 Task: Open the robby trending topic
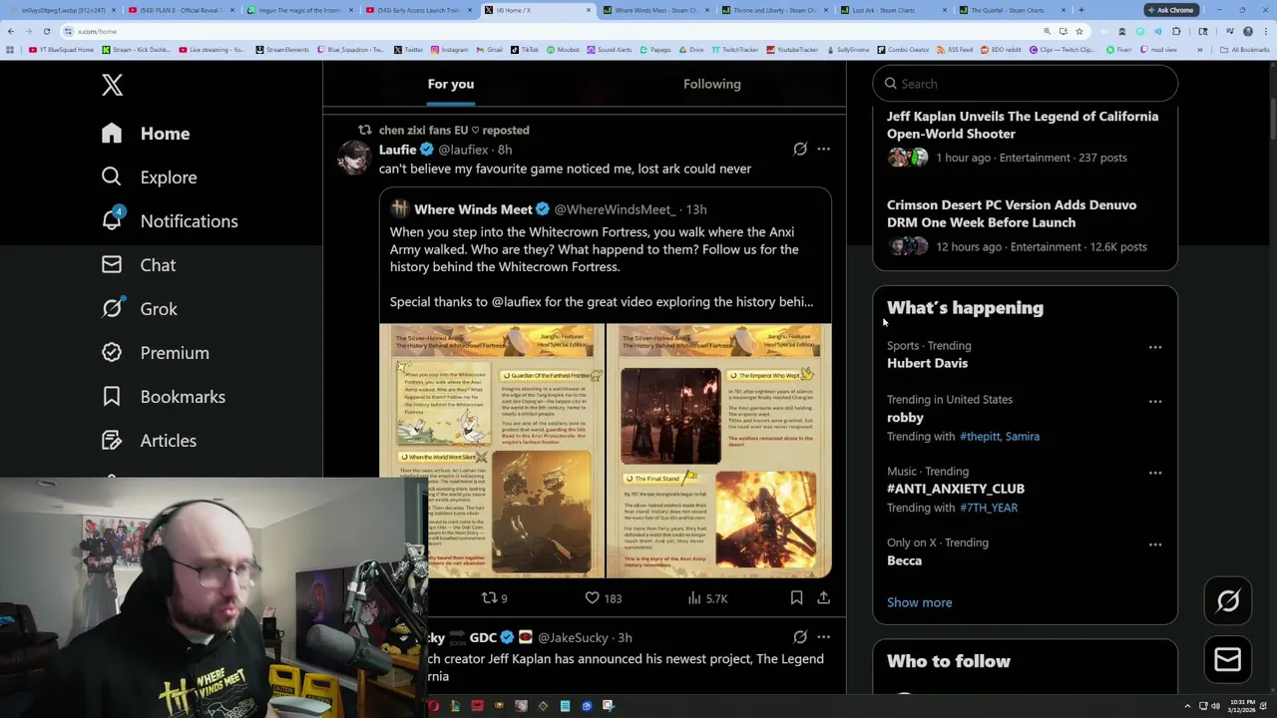pos(906,417)
